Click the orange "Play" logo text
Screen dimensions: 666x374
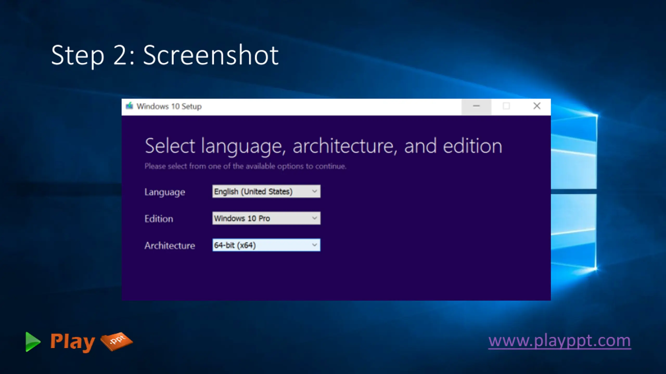(73, 342)
